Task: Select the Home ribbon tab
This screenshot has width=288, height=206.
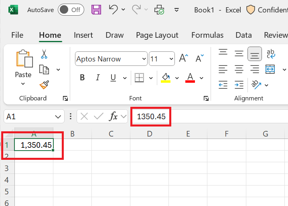Action: tap(50, 35)
